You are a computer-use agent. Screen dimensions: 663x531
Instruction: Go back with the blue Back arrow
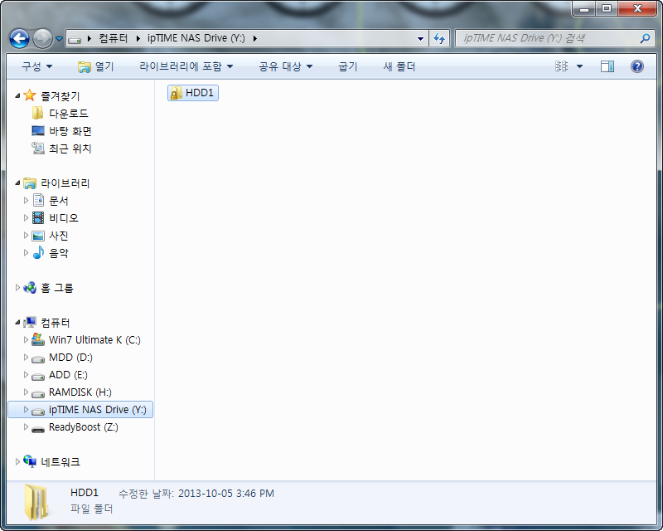pos(19,39)
